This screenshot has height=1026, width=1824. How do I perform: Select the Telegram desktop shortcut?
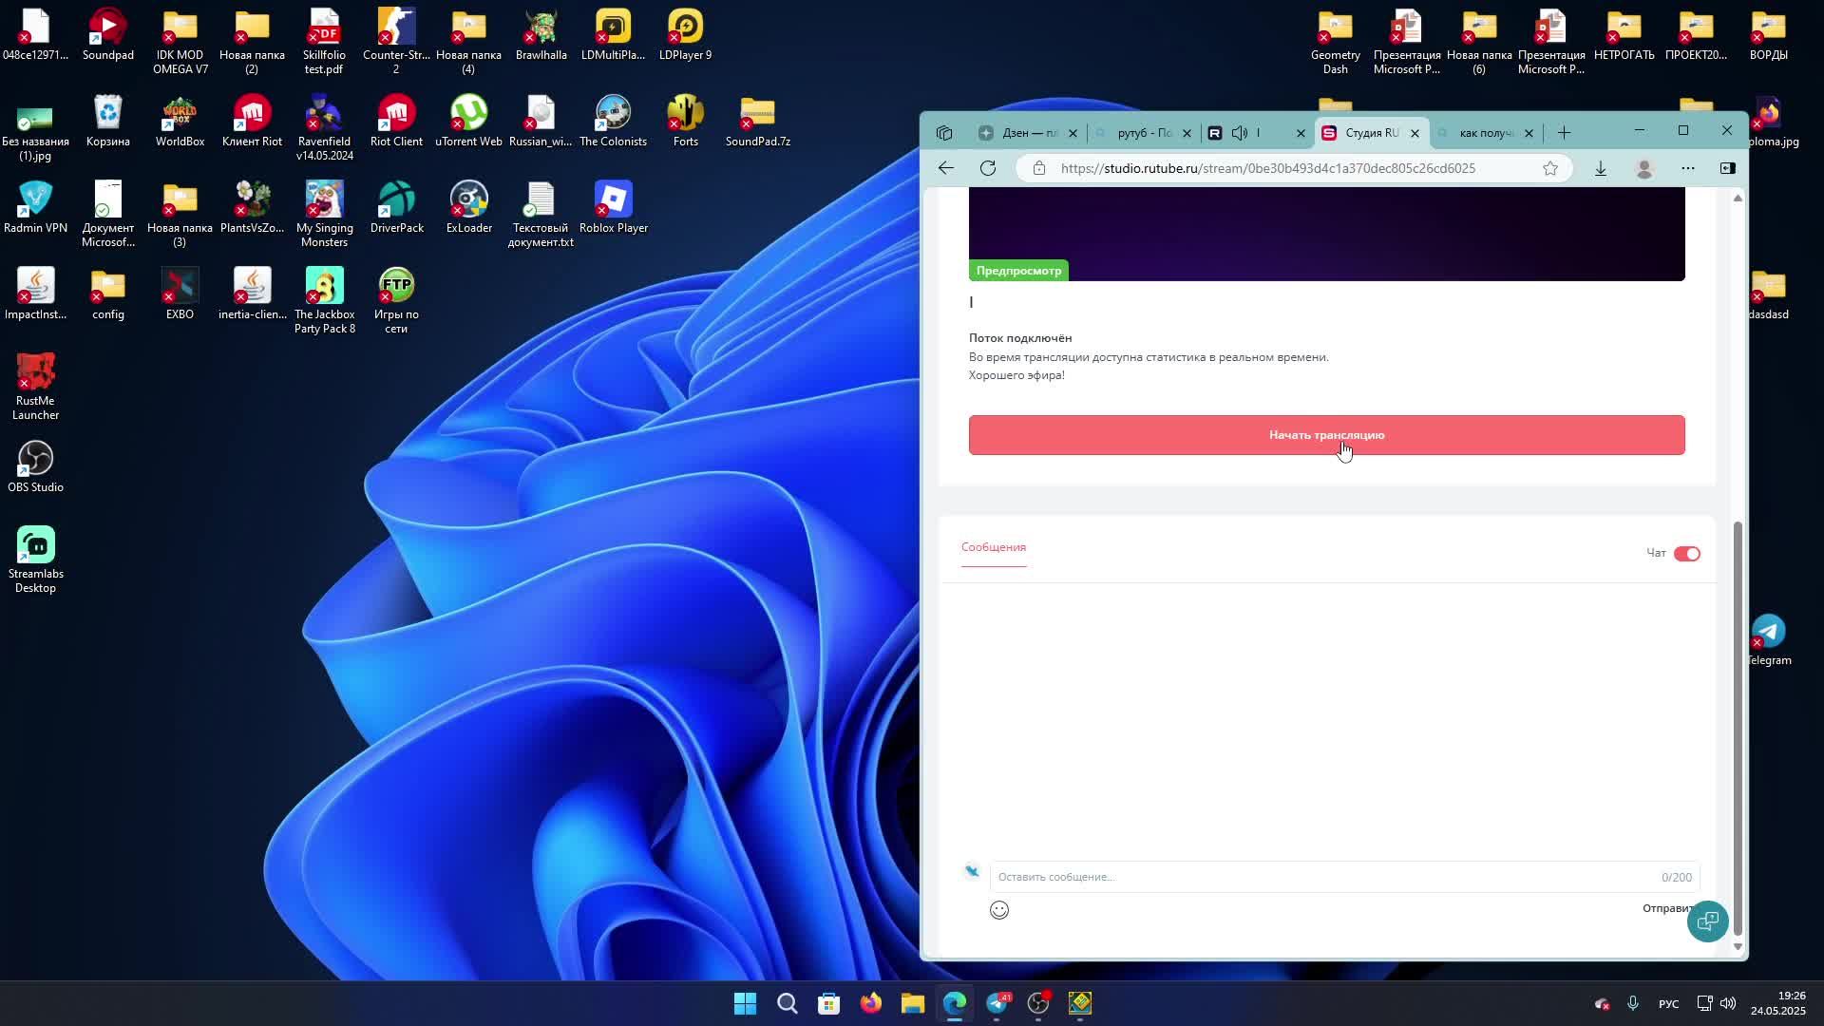[1769, 639]
